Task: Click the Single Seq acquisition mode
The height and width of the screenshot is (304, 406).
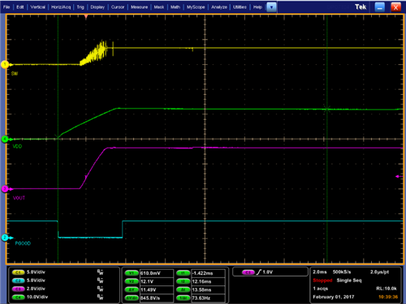Action: (349, 280)
